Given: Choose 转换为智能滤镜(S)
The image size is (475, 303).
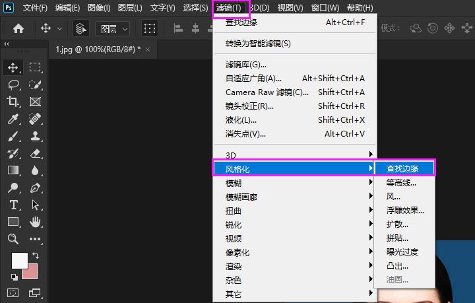Looking at the screenshot, I should [294, 44].
